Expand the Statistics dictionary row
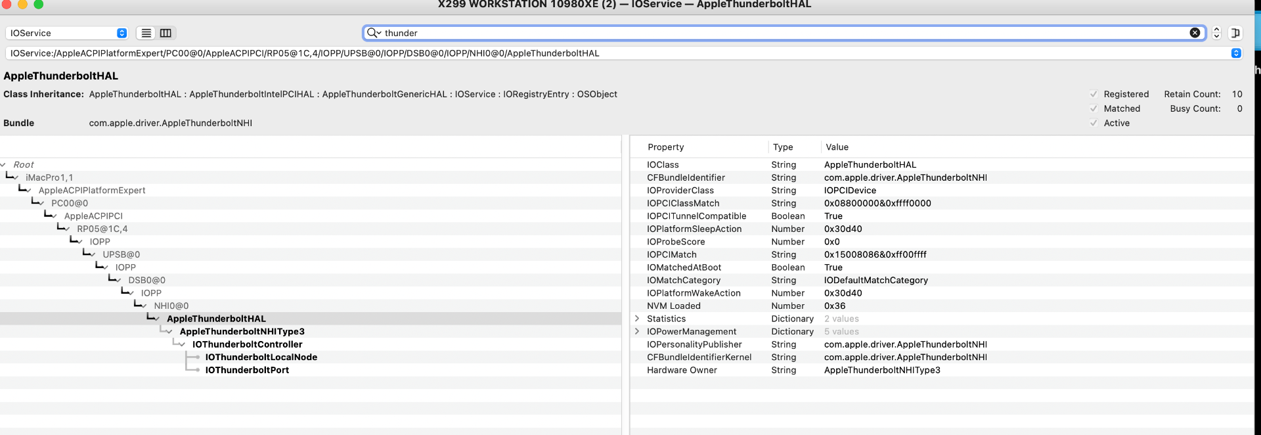Screen dimensions: 1261x435 click(x=637, y=319)
